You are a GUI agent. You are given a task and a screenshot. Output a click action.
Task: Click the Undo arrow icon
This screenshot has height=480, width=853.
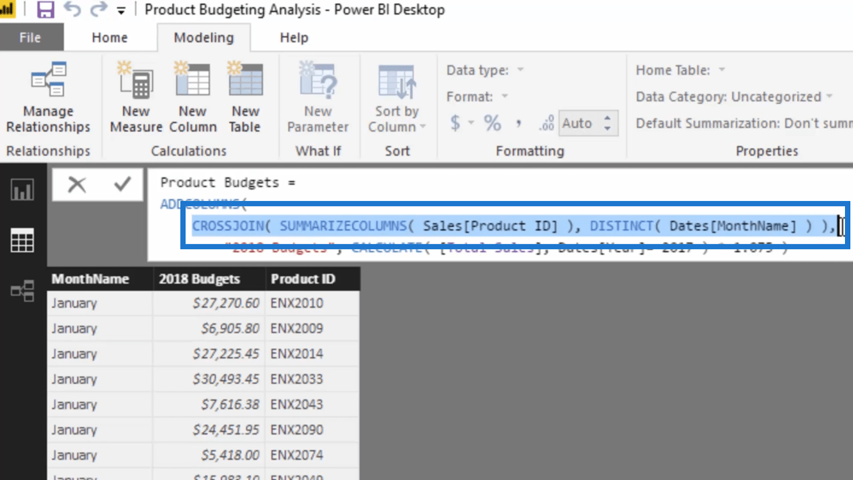click(72, 9)
